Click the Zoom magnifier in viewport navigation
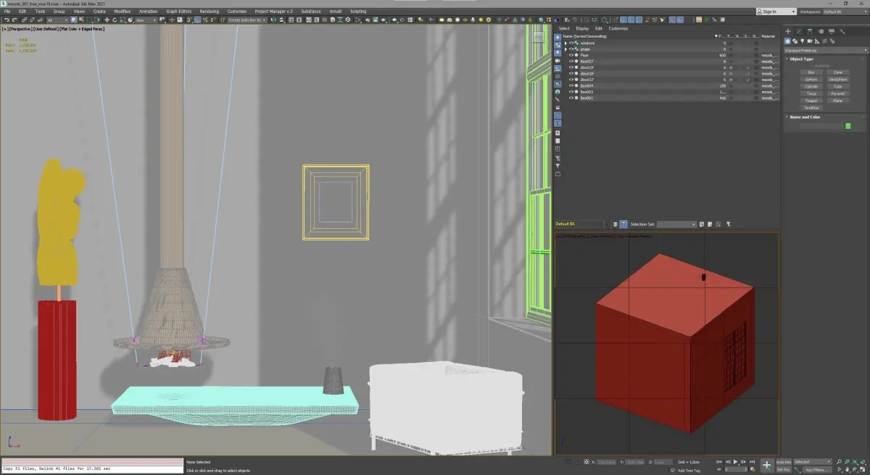The height and width of the screenshot is (475, 870). (838, 461)
